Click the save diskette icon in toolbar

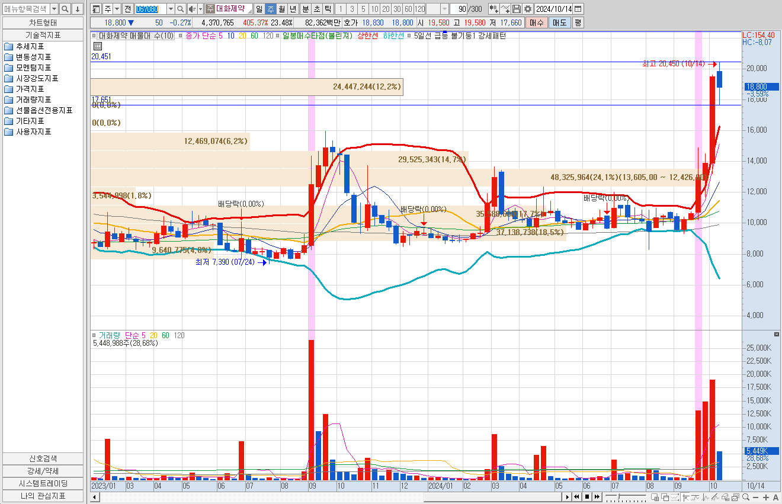point(517,9)
